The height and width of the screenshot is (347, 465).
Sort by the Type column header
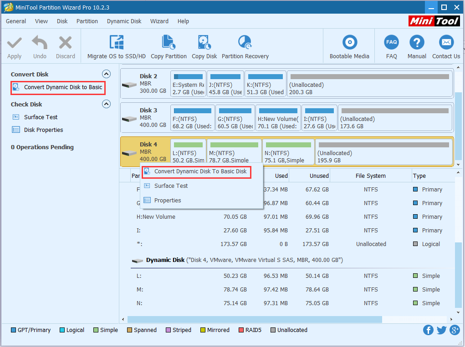[433, 176]
